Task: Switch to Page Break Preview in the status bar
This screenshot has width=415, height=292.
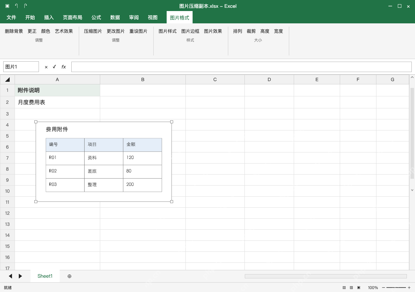Action: 359,288
